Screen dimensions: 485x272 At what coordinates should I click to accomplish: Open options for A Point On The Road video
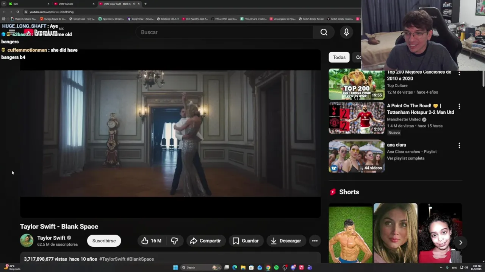click(x=459, y=107)
